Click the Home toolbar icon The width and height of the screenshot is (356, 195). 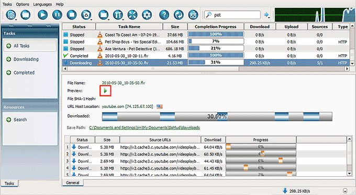193,15
